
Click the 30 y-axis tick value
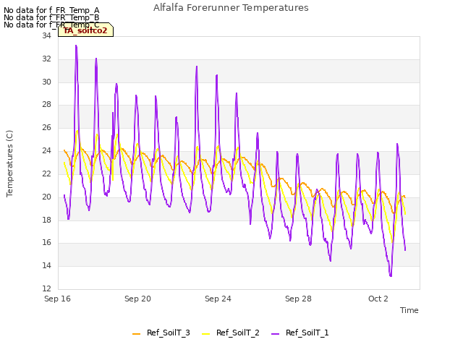click(x=46, y=82)
